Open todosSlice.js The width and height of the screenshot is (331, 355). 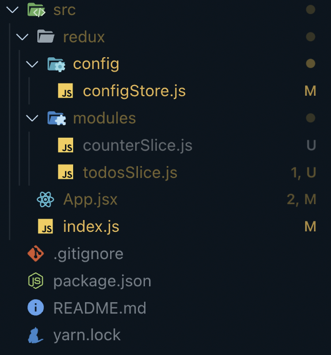coord(129,172)
